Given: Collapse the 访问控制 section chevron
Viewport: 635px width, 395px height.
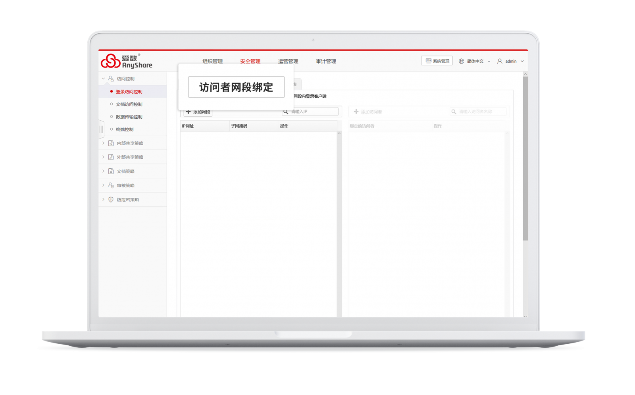Looking at the screenshot, I should pos(103,79).
